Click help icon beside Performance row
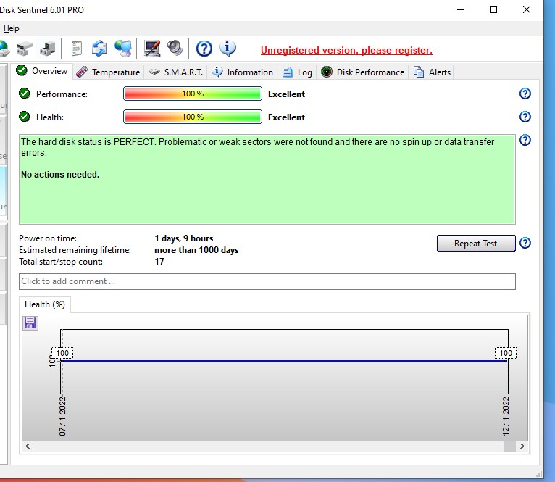This screenshot has height=482, width=555. point(525,94)
